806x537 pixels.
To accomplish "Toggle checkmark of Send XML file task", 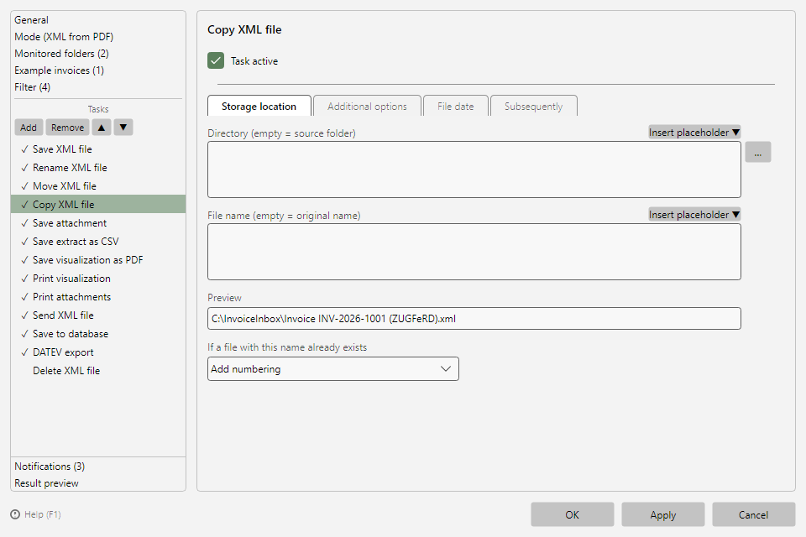I will tap(24, 316).
